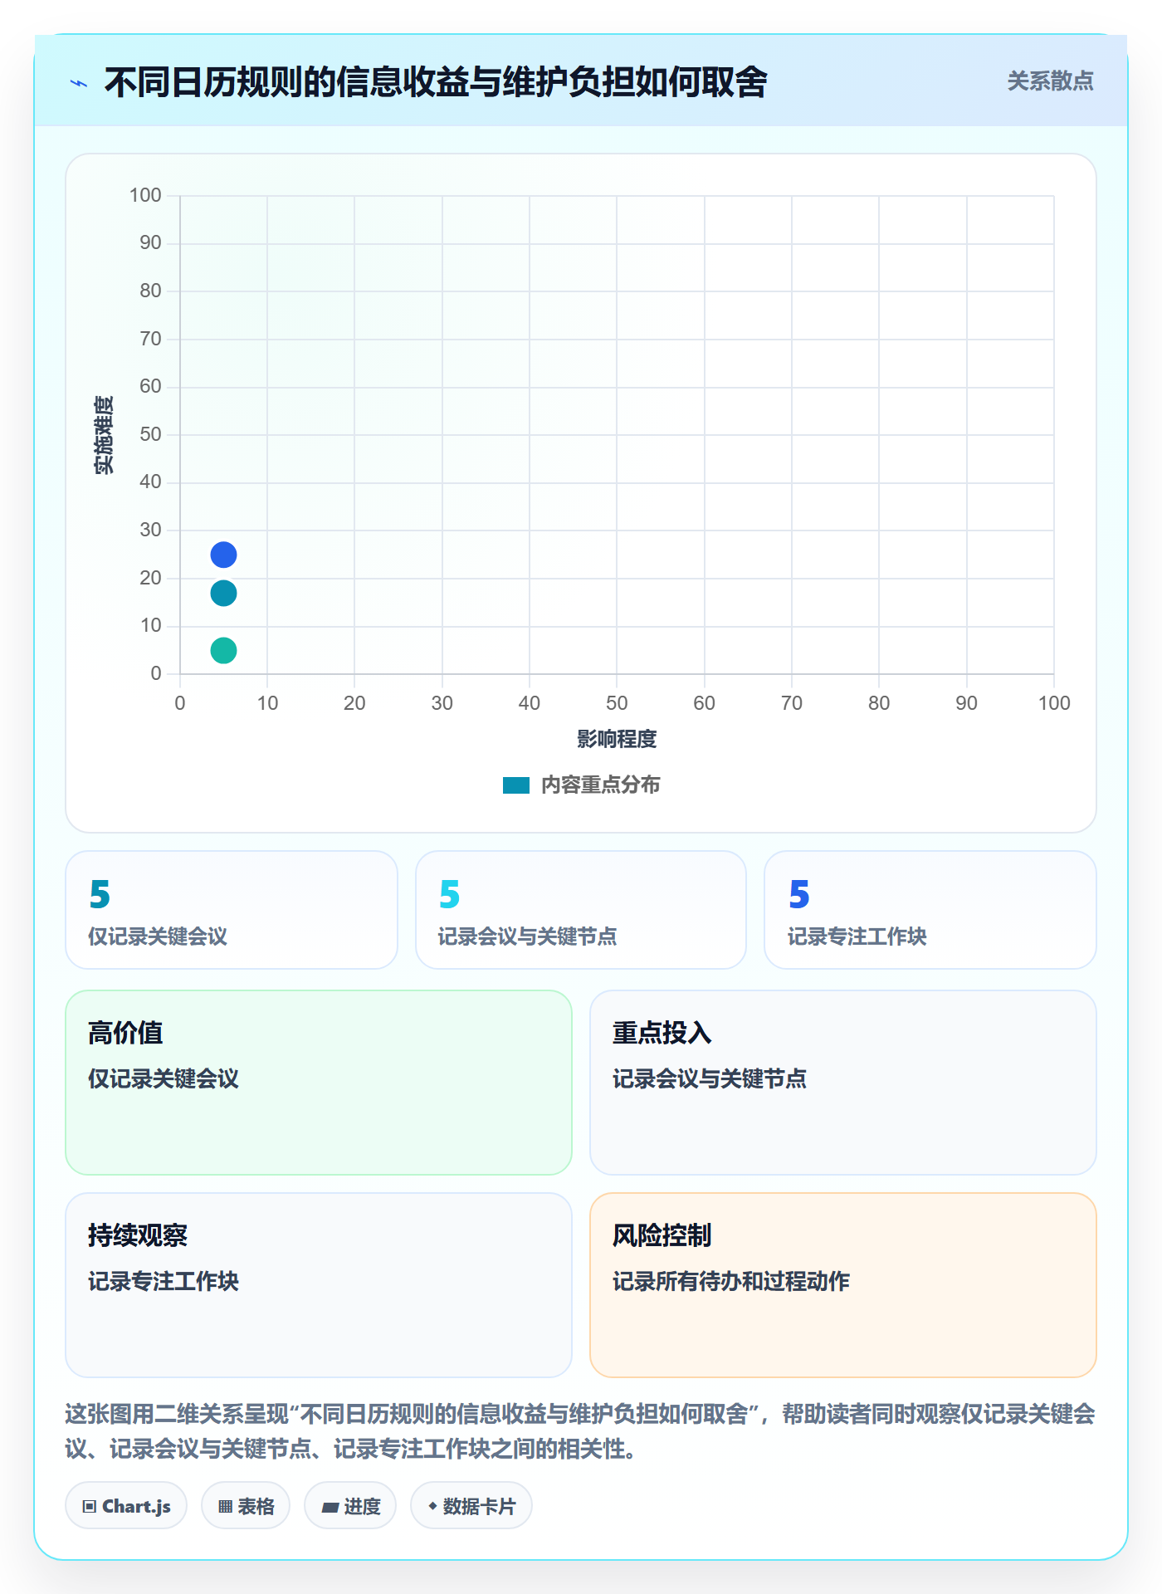This screenshot has width=1162, height=1594.
Task: Click 记录所有待办和过程动作 text in 风险控制 card
Action: (731, 1281)
